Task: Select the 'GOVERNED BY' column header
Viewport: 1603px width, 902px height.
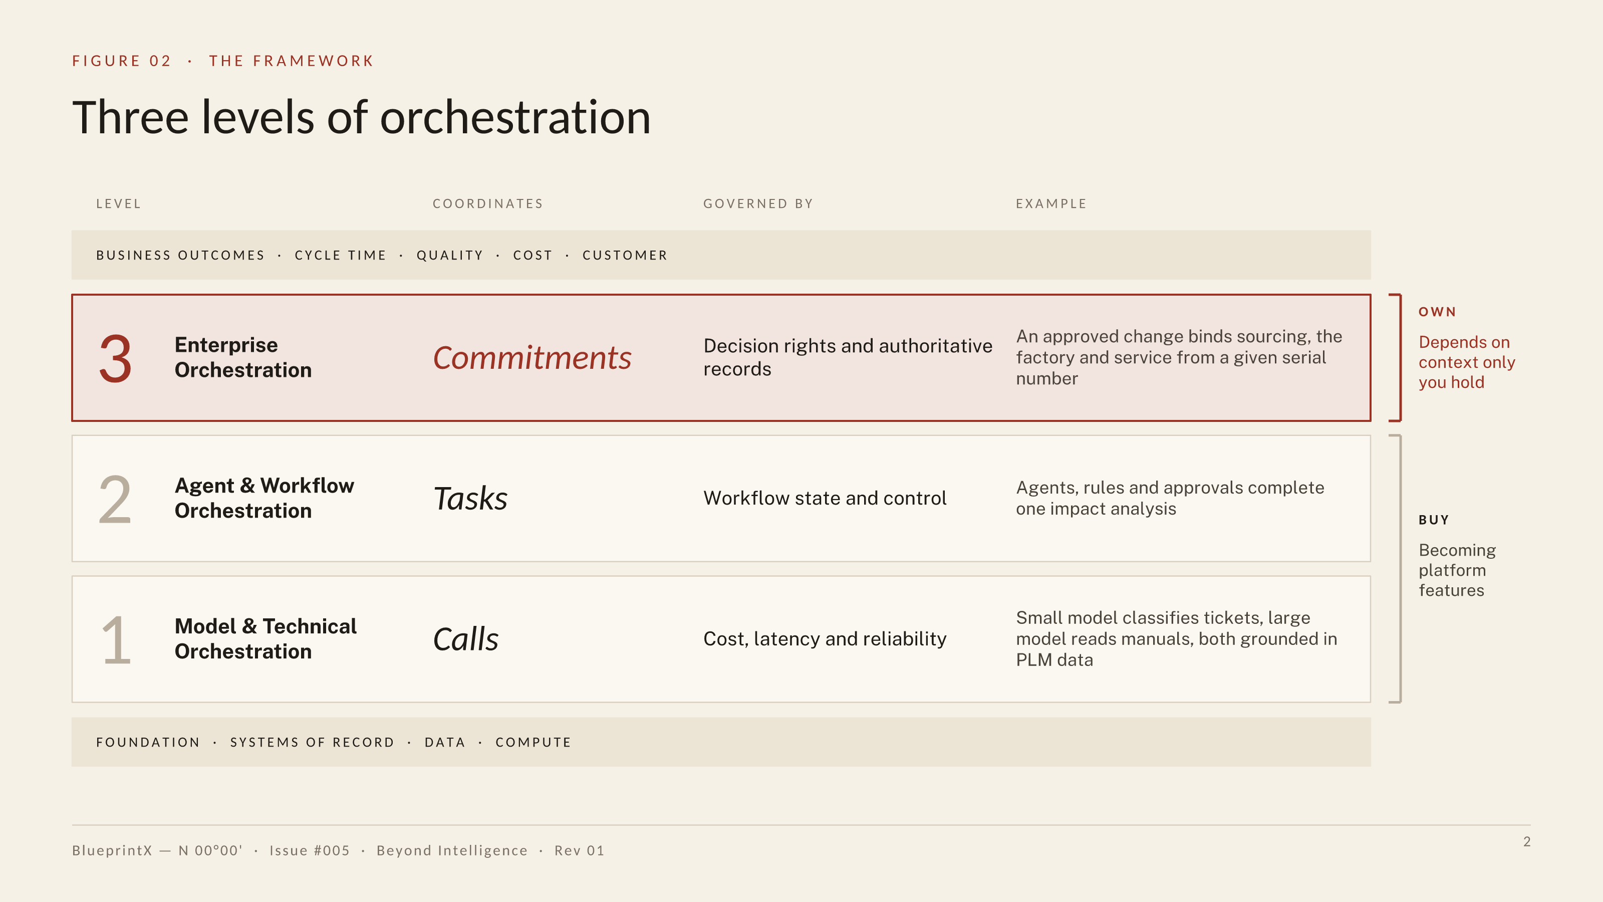Action: coord(758,203)
